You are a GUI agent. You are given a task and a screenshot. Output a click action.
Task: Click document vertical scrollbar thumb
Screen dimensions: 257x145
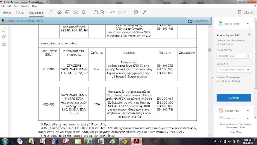210,50
